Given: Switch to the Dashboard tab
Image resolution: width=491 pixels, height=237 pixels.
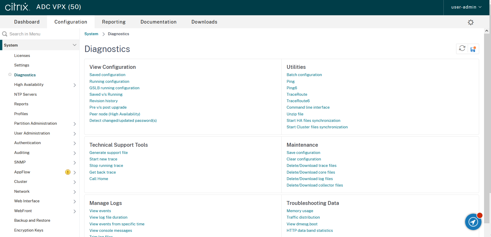Looking at the screenshot, I should [27, 22].
